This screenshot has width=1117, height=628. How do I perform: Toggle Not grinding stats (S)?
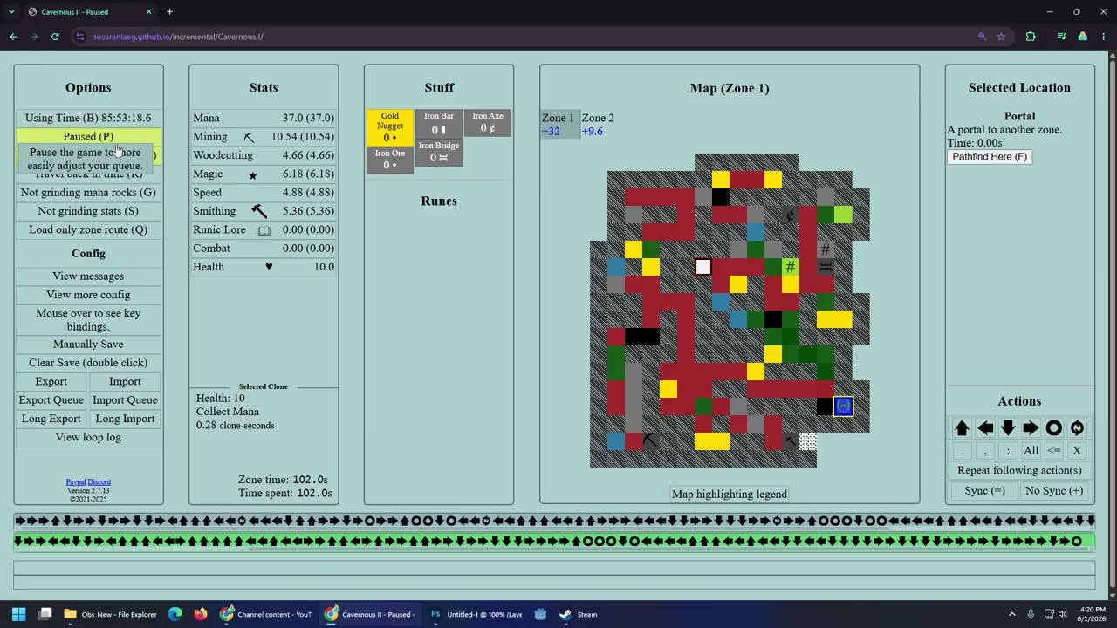[88, 211]
